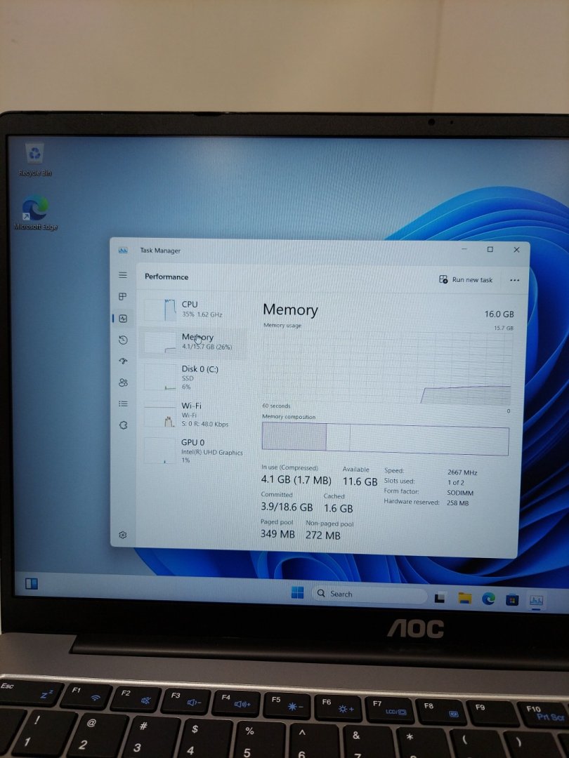Go to Users page in sidebar

tap(123, 383)
